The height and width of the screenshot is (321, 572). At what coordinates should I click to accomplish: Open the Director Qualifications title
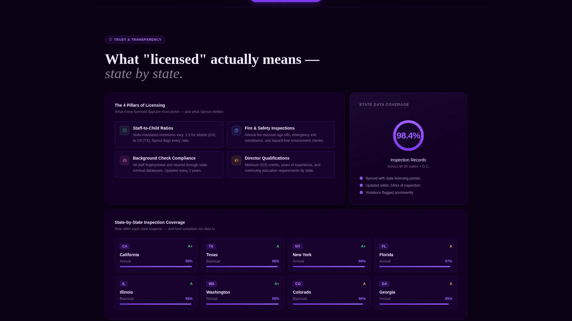tap(267, 158)
